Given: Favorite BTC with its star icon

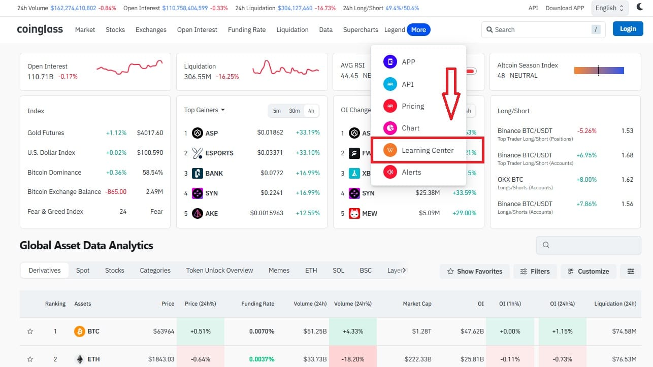Looking at the screenshot, I should click(30, 331).
